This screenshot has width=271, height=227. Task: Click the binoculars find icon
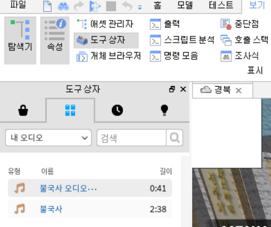click(63, 7)
